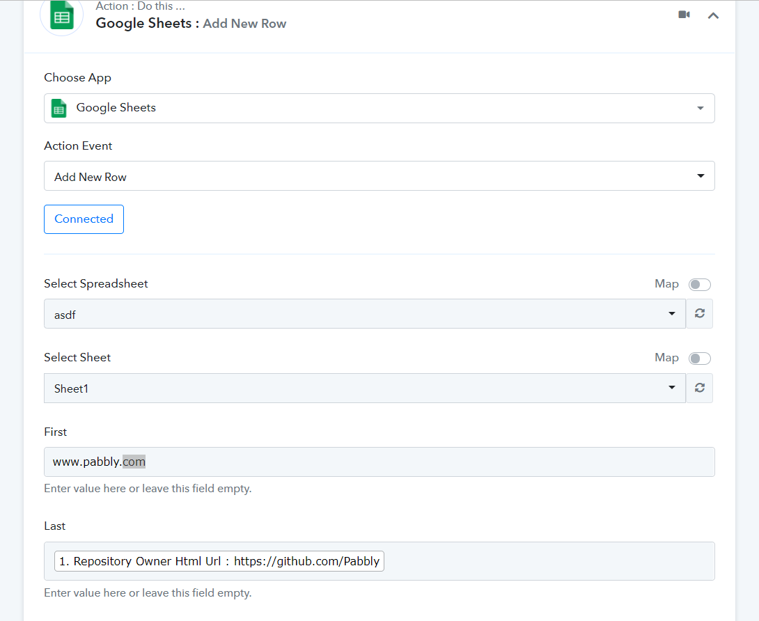This screenshot has height=621, width=759.
Task: Select the Repository Owner Html Url mapped tag
Action: (219, 561)
